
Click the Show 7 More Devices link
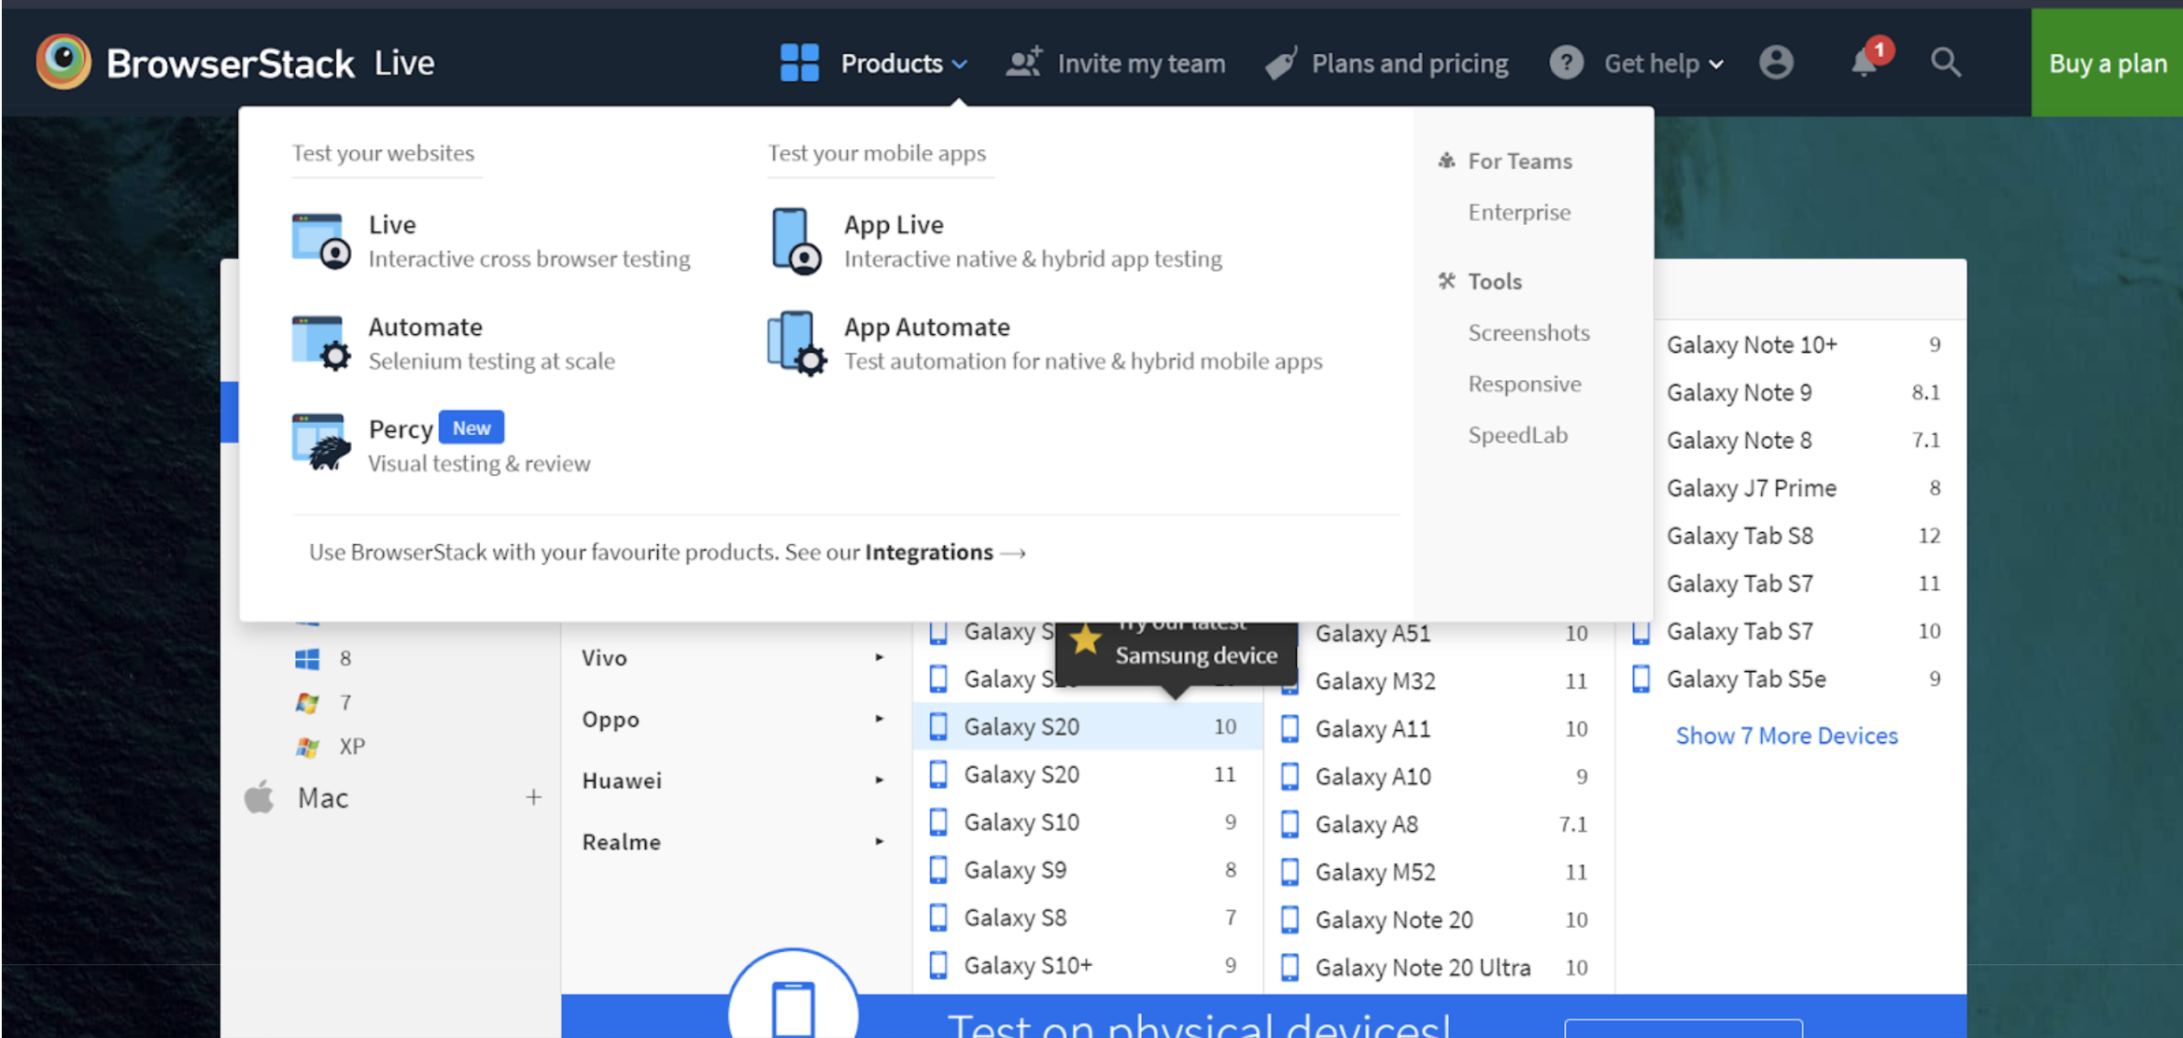click(x=1788, y=735)
